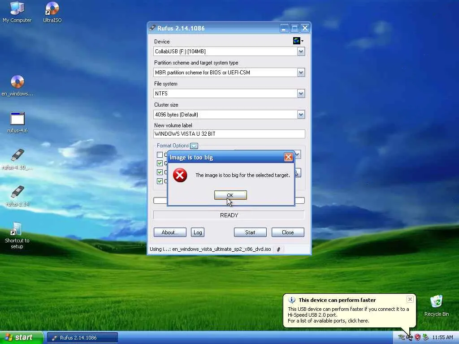Click the Rufus title bar USB icon
This screenshot has width=459, height=344.
point(152,28)
